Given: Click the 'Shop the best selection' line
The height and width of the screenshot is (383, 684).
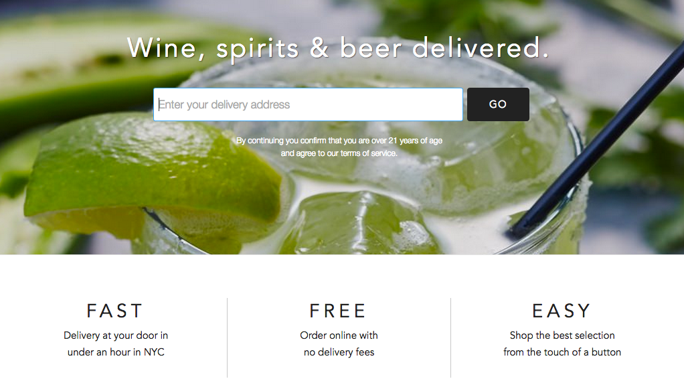Looking at the screenshot, I should [x=562, y=335].
